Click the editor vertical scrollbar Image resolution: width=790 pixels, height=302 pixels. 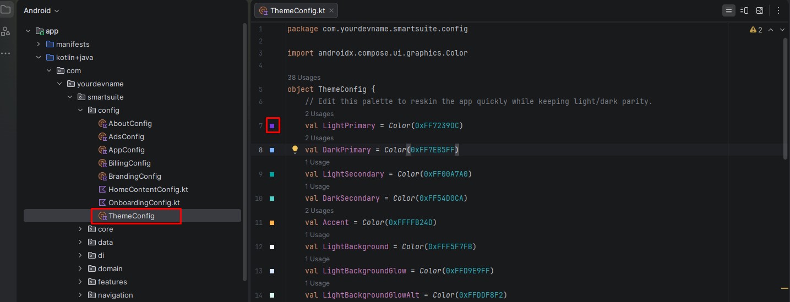tap(786, 99)
